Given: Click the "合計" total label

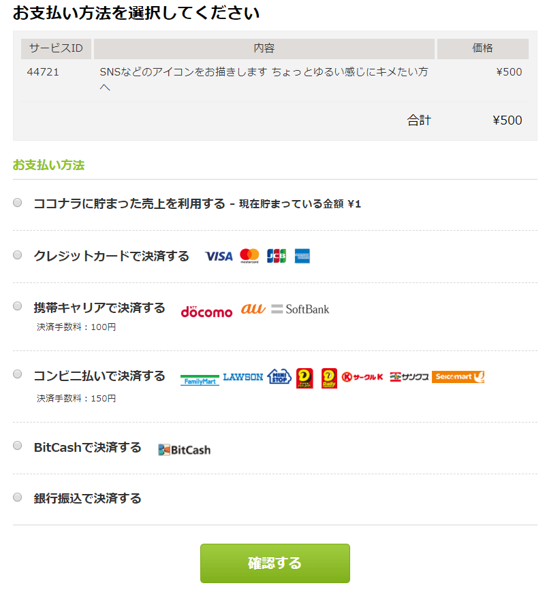Looking at the screenshot, I should click(x=419, y=120).
